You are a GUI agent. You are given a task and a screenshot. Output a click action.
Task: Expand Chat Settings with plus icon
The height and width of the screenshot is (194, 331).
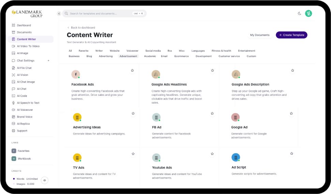pyautogui.click(x=48, y=60)
